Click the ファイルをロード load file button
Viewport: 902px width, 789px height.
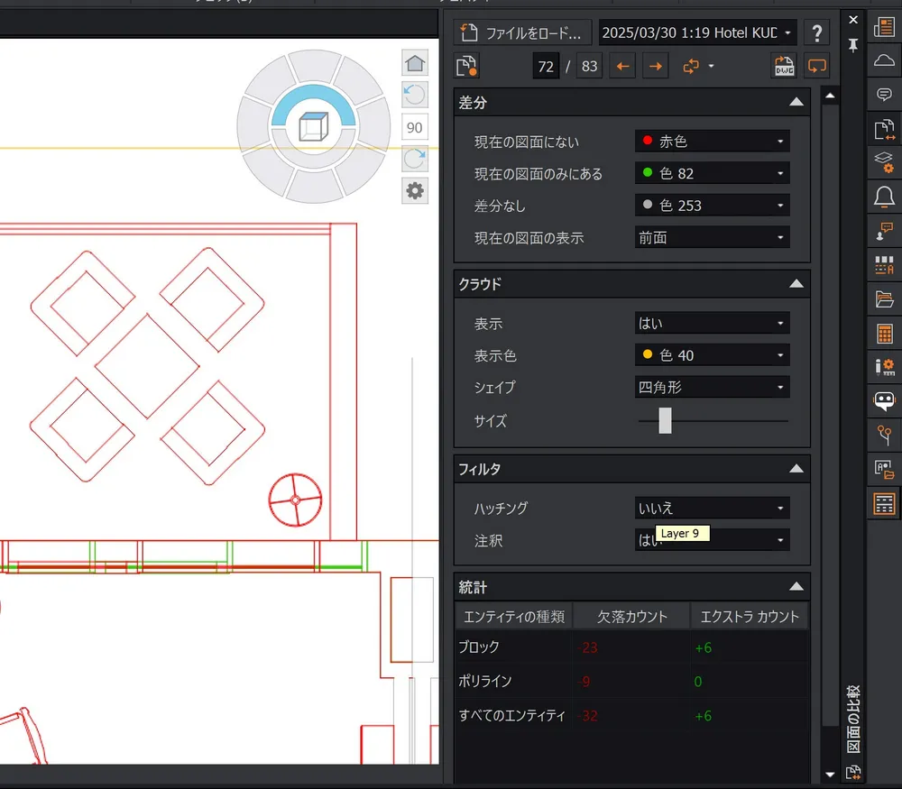(522, 32)
